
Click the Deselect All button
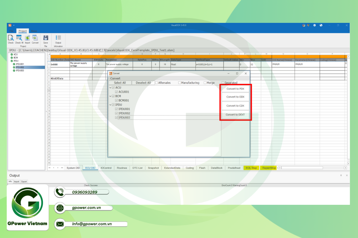click(x=143, y=83)
